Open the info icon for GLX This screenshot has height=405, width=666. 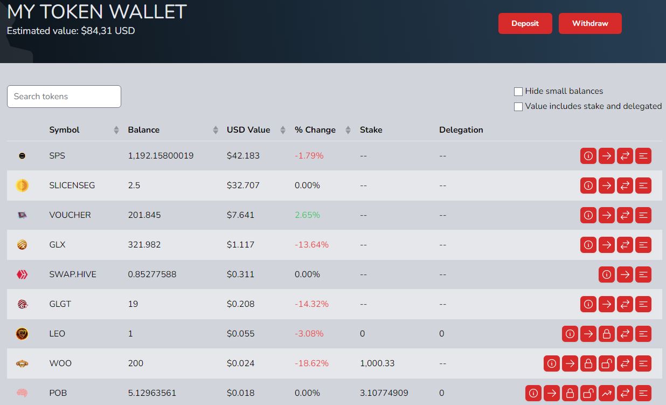tap(588, 245)
